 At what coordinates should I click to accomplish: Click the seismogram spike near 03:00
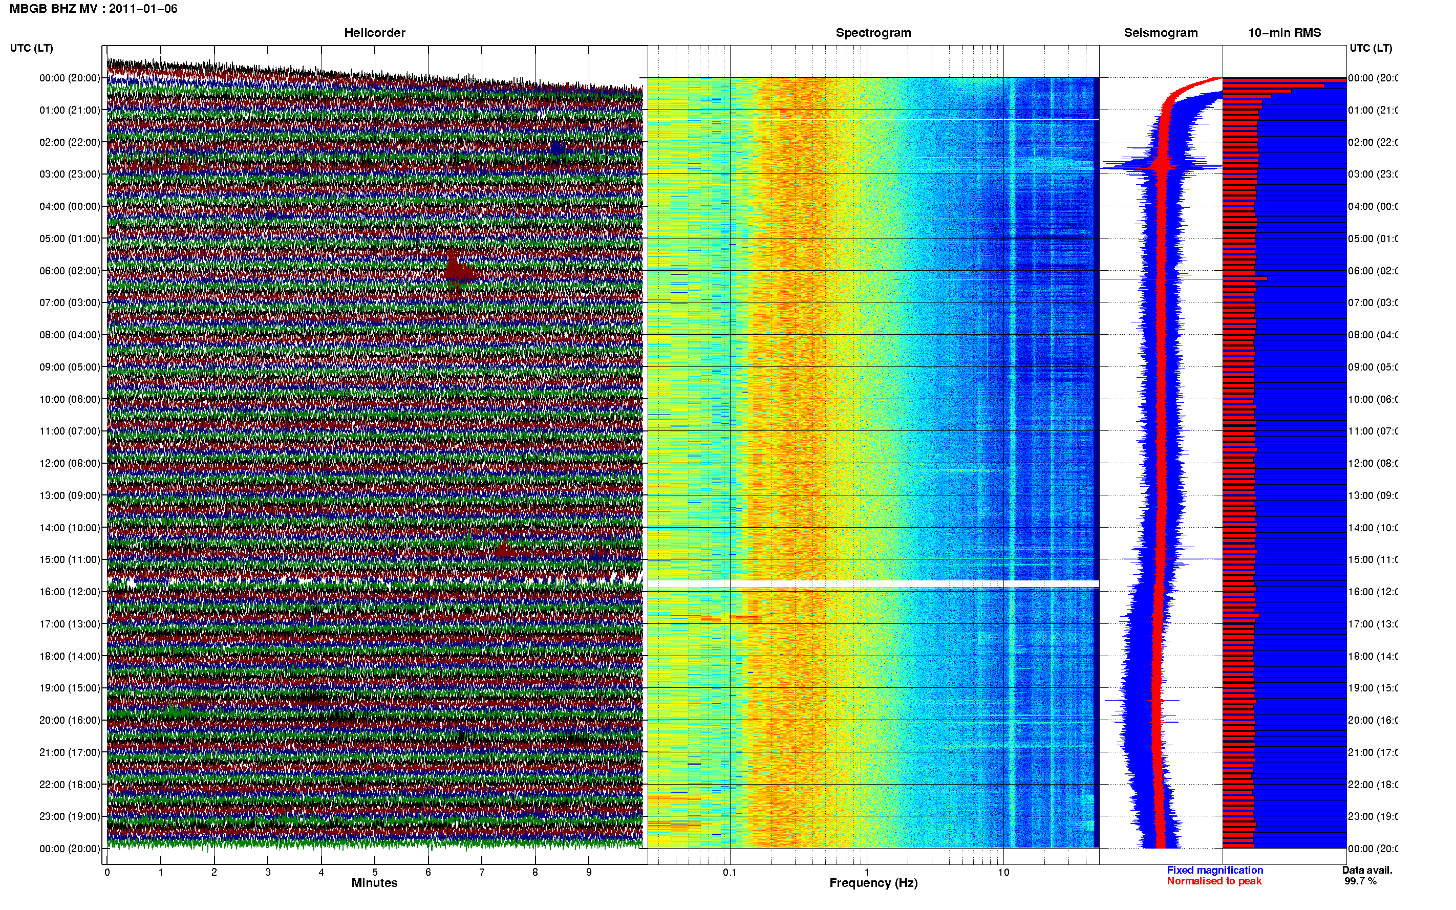(1162, 164)
